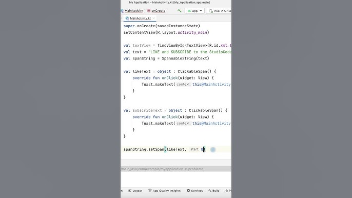
Task: Close the MainActivity.kt tab
Action: point(153,18)
